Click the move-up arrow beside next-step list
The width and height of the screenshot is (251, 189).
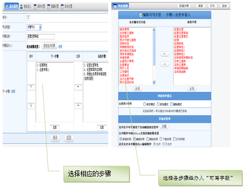(x=31, y=87)
